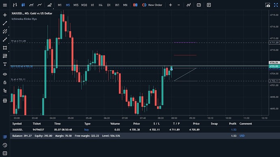Select the SL at 4 702.11 line label
The width and height of the screenshot is (280, 157).
(18, 79)
